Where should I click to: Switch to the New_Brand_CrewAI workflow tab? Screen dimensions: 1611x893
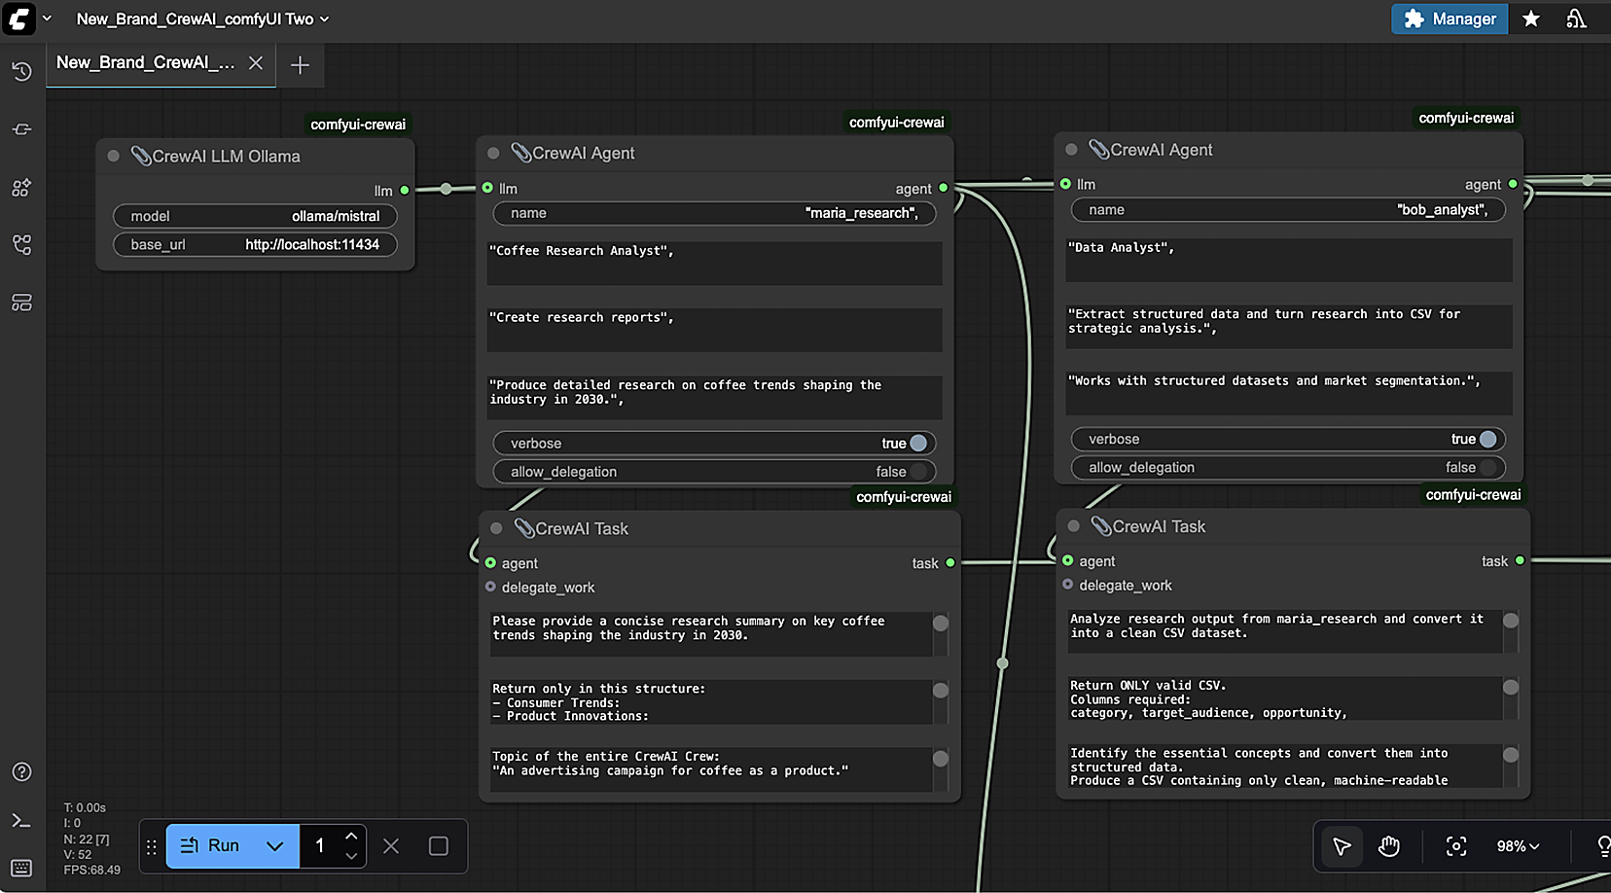tap(146, 63)
